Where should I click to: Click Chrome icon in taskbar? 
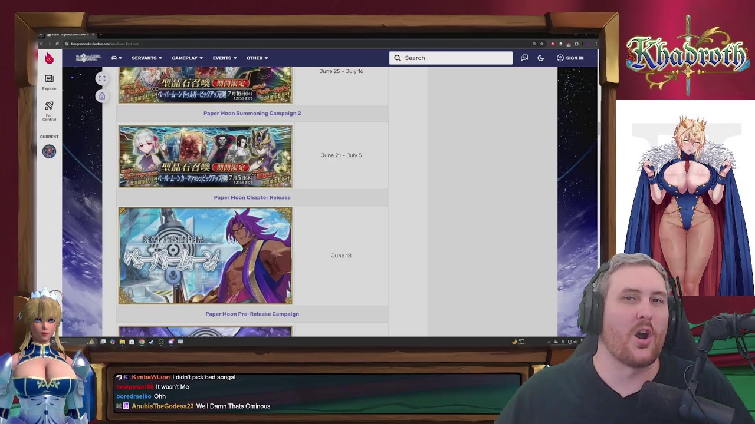142,342
